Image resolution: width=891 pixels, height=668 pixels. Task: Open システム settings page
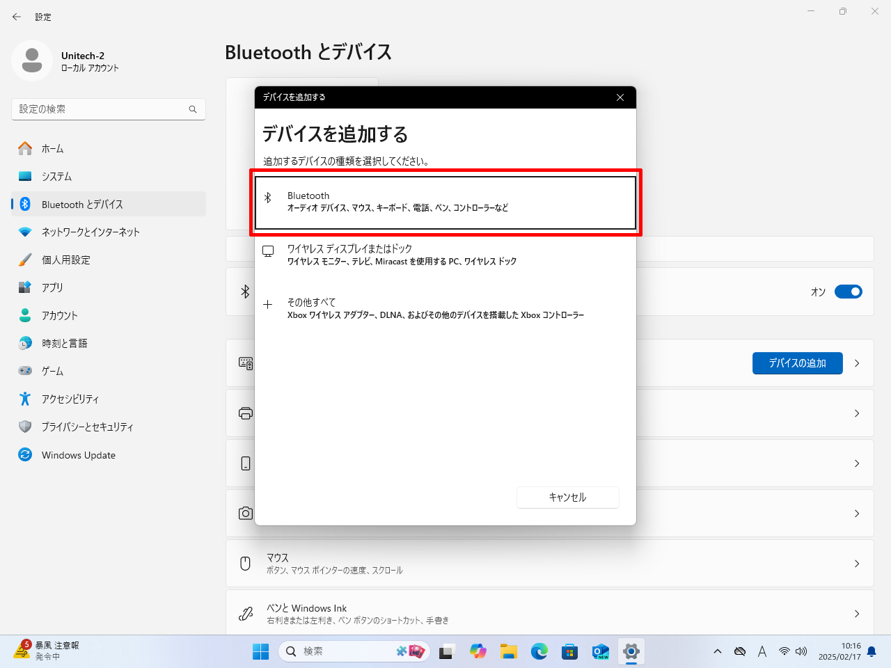point(109,177)
